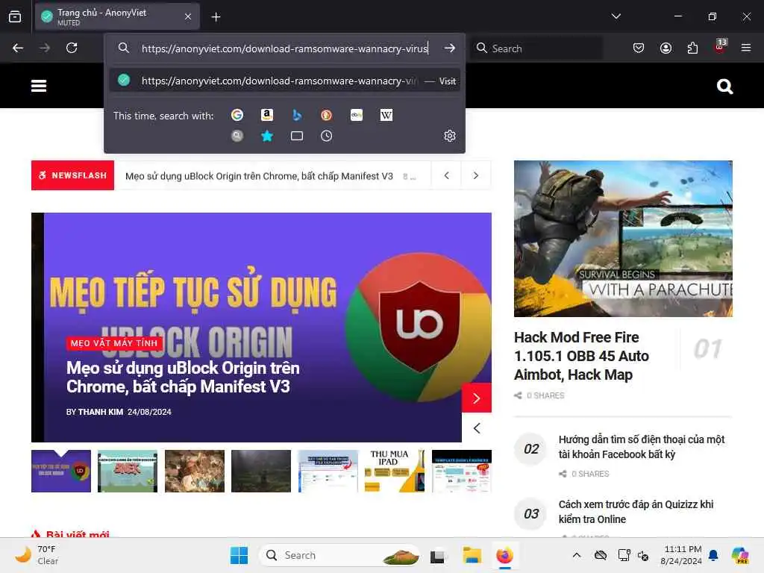The image size is (764, 573).
Task: Open website search magnifier
Action: point(724,87)
